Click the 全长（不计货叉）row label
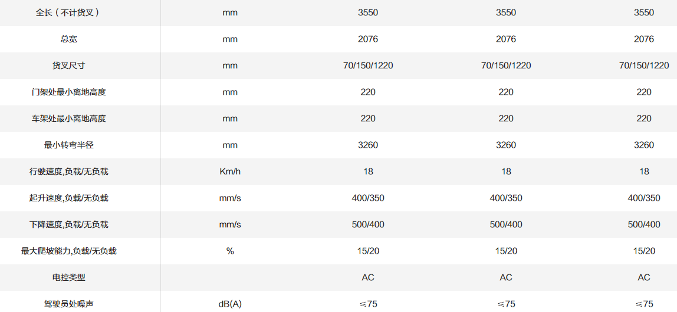 coord(68,12)
